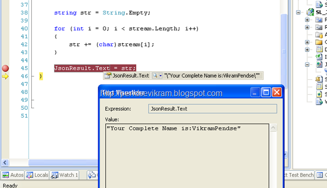Screen dimensions: 327x188
Task: Open the Test Bench tab
Action: pyautogui.click(x=299, y=175)
